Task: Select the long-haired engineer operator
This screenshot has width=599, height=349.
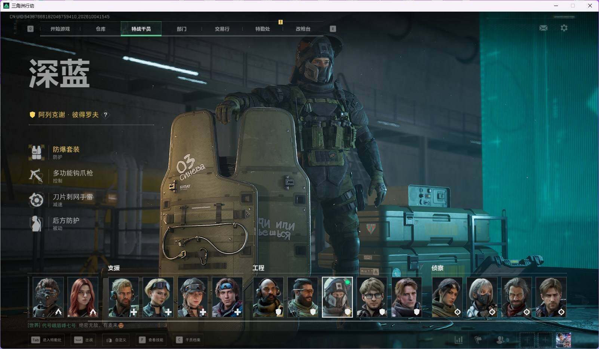Action: click(x=407, y=297)
